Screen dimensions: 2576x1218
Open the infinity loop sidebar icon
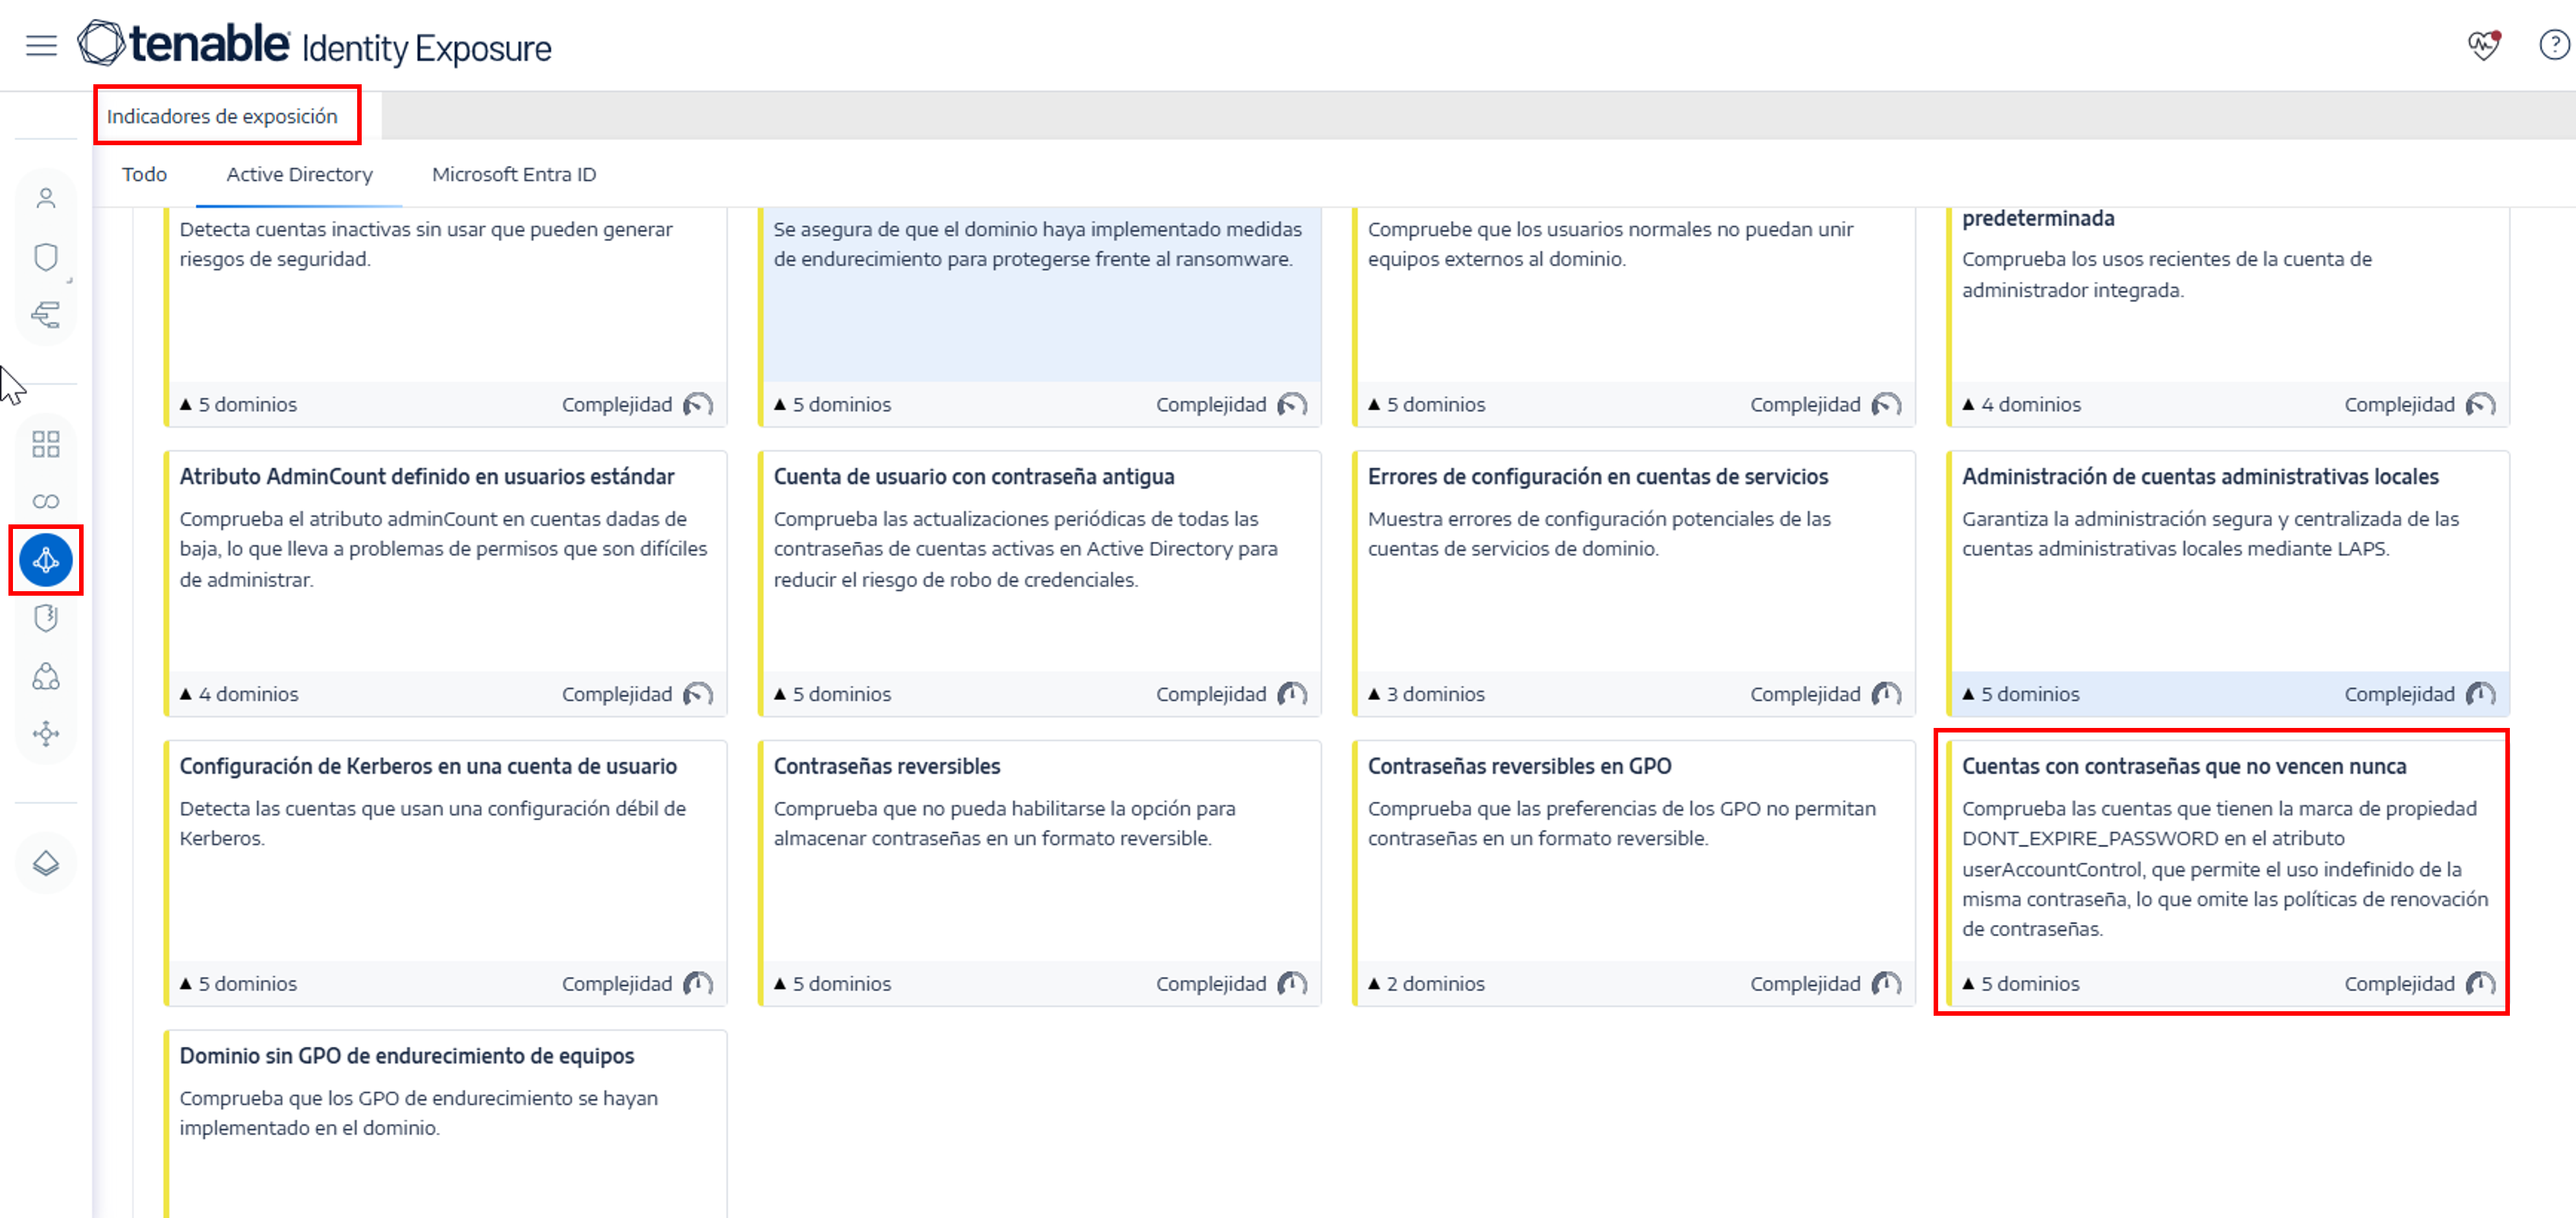(x=46, y=502)
